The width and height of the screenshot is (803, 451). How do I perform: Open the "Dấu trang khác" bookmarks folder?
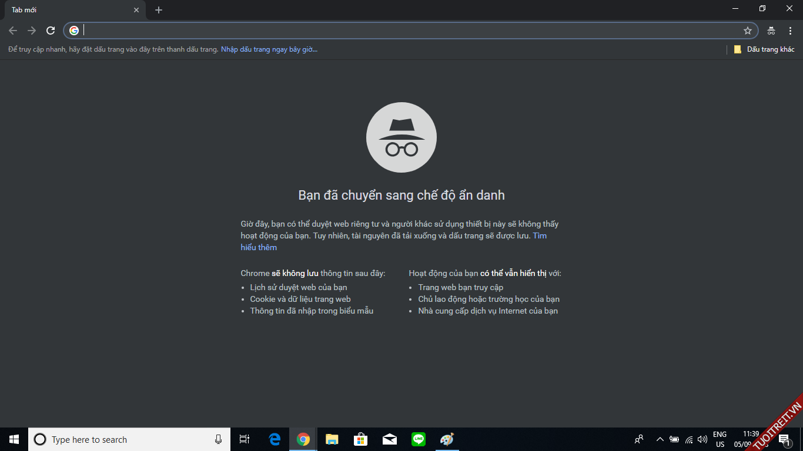pos(764,49)
